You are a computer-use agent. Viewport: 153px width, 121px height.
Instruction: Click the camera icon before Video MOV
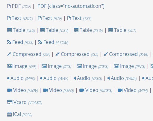[x=10, y=90]
